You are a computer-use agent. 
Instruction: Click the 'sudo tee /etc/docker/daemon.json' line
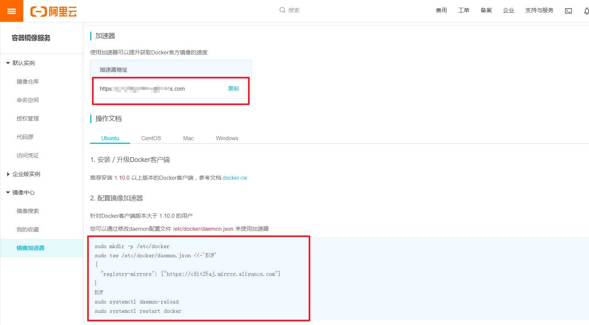(155, 255)
